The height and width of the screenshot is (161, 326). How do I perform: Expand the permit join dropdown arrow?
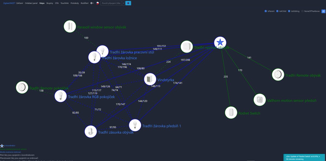coord(123,3)
